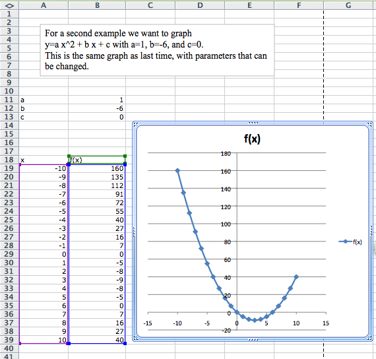Click the data point at x = -10 on chart
376x359 pixels.
(x=177, y=171)
